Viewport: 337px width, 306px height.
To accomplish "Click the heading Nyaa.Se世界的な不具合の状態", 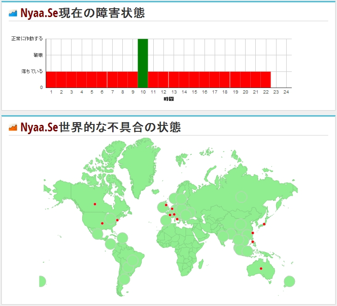I will click(x=100, y=127).
